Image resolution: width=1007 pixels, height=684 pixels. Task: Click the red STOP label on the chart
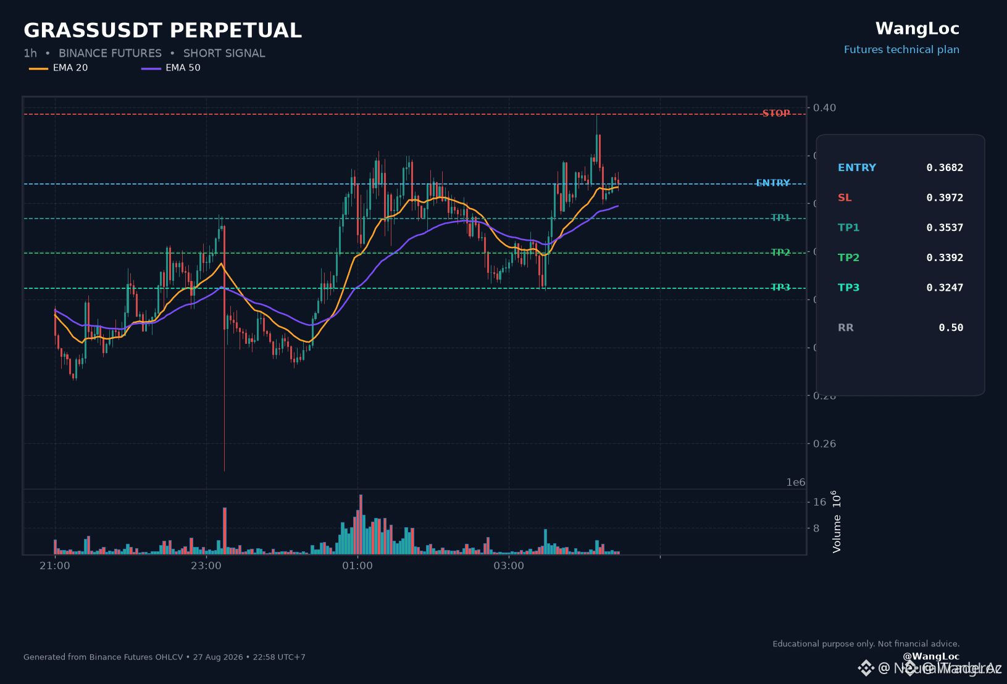tap(776, 114)
